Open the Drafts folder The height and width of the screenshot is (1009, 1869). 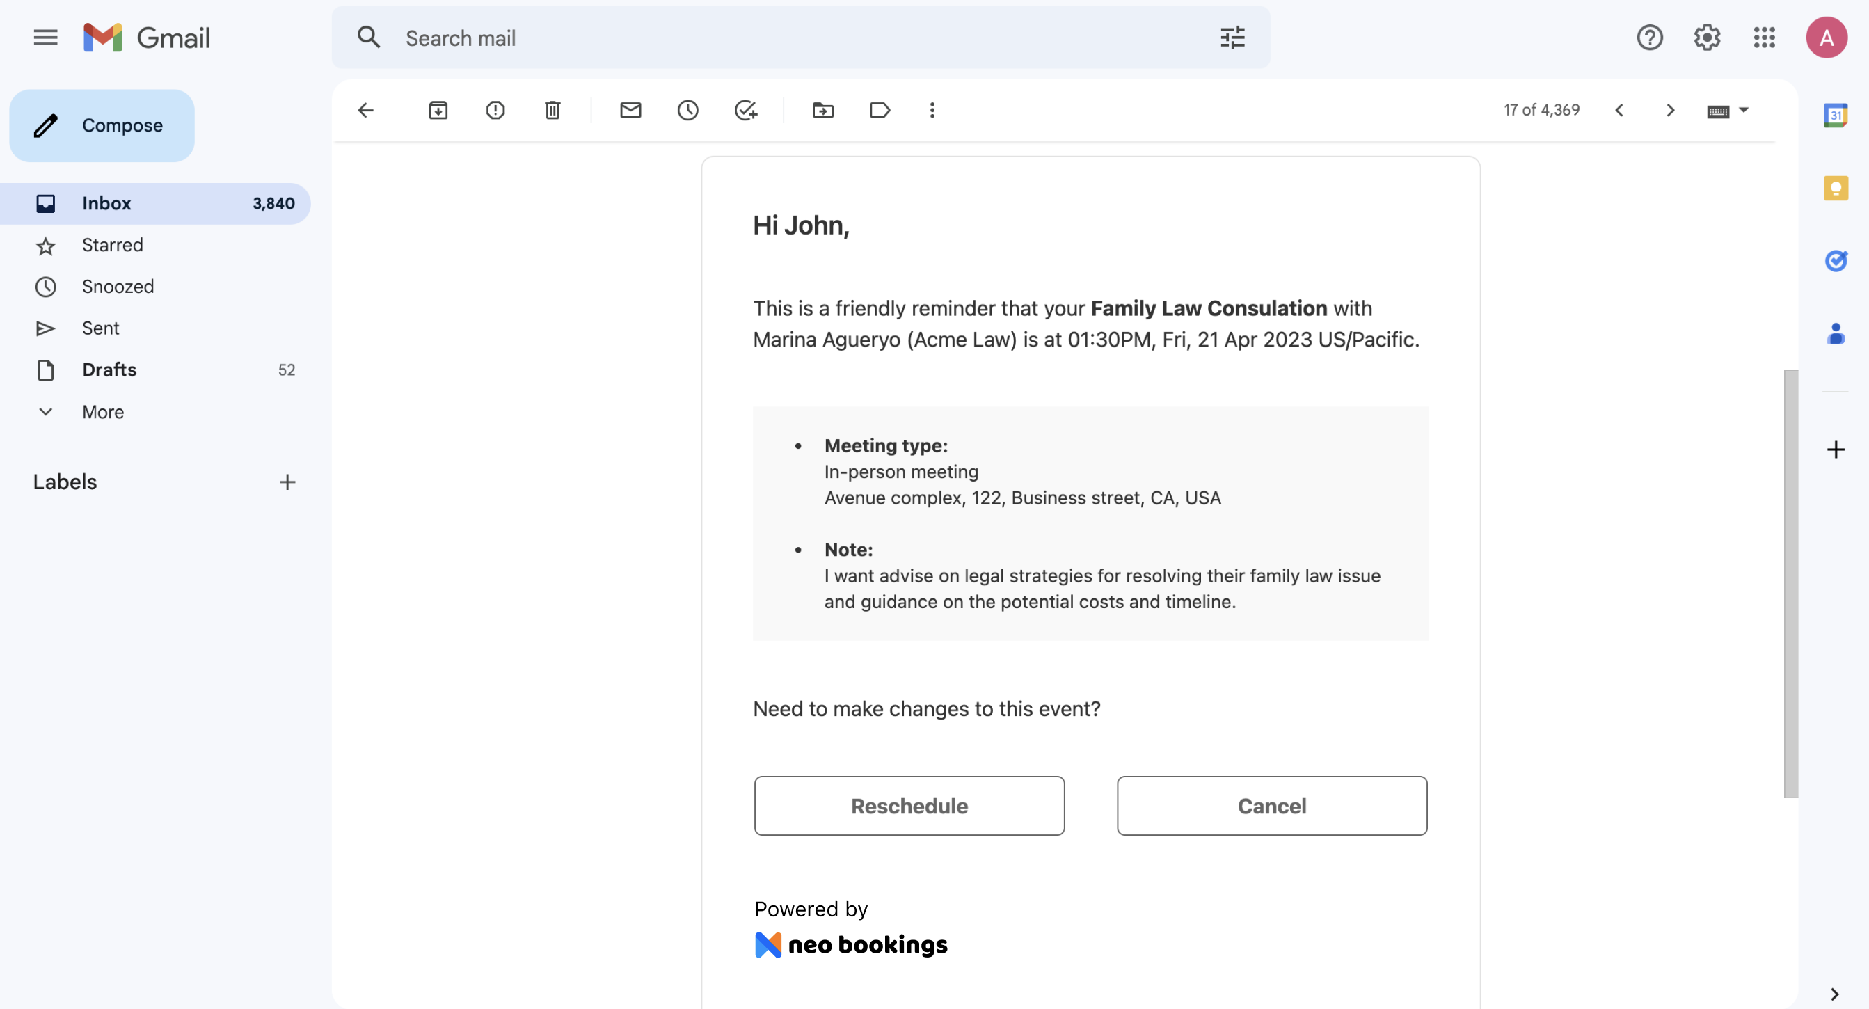click(x=155, y=370)
